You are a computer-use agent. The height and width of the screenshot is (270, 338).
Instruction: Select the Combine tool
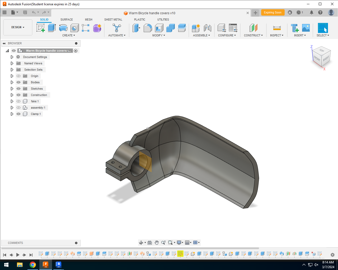(170, 28)
